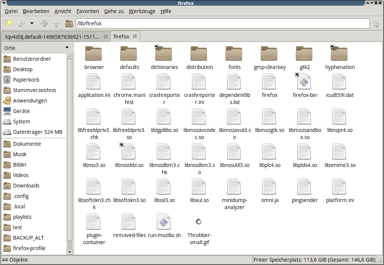Click the clear address bar icon on right
Viewport: 384px width, 265px height.
tap(376, 23)
